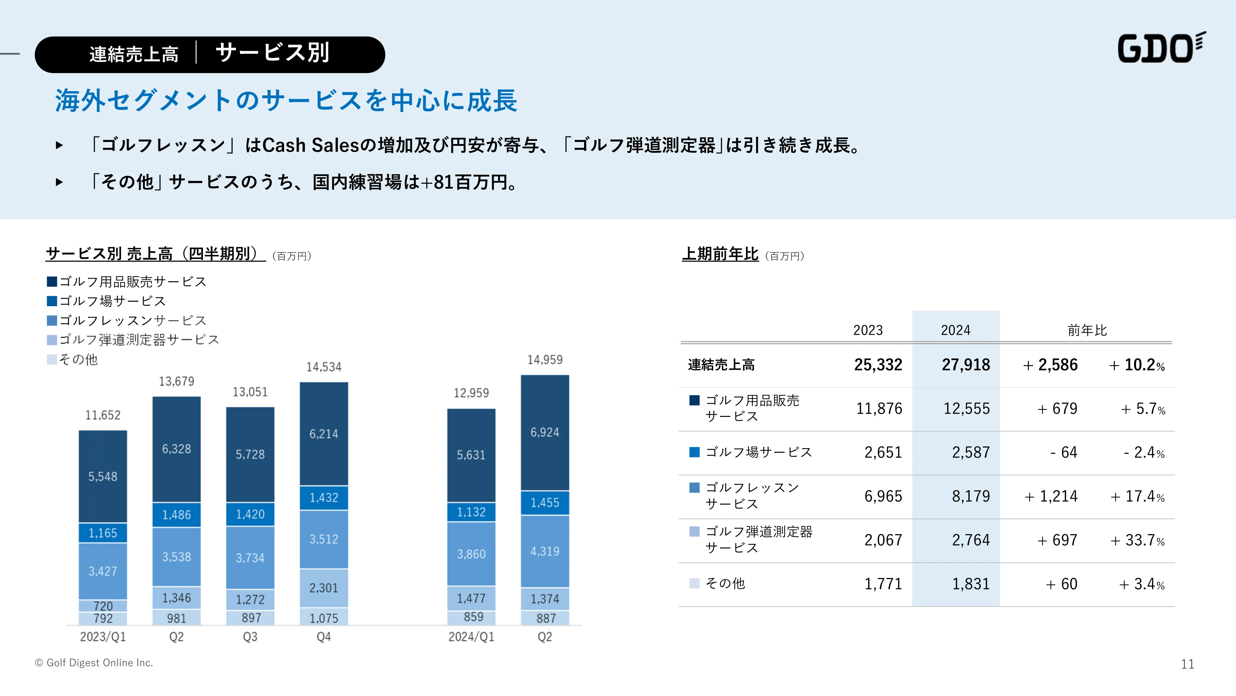This screenshot has height=696, width=1236.
Task: Click the 1,432 bar segment
Action: [x=324, y=497]
